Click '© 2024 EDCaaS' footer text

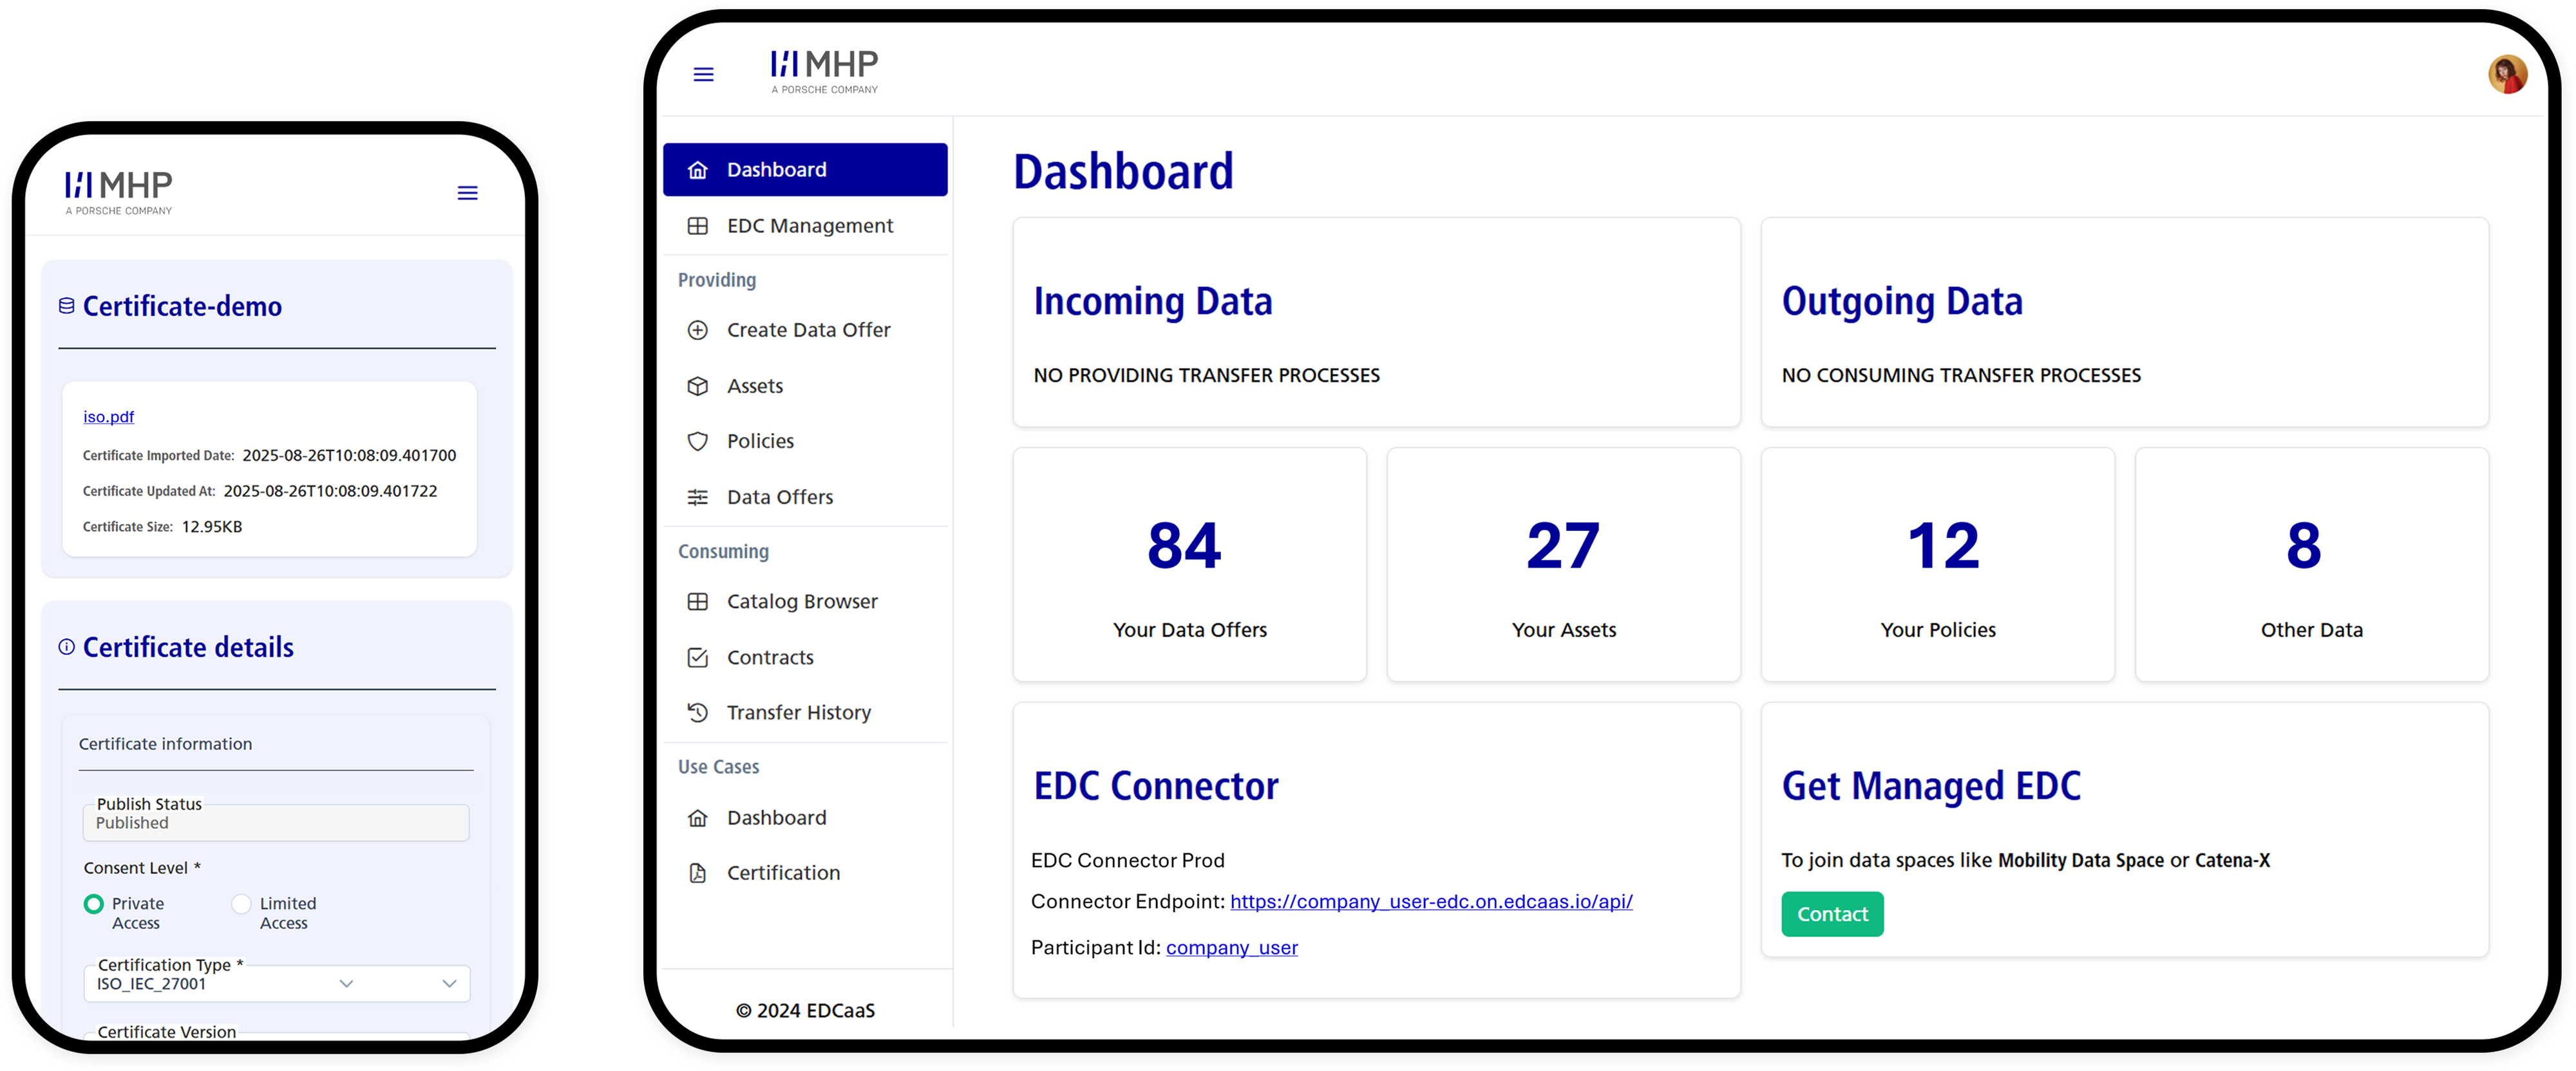point(805,1010)
